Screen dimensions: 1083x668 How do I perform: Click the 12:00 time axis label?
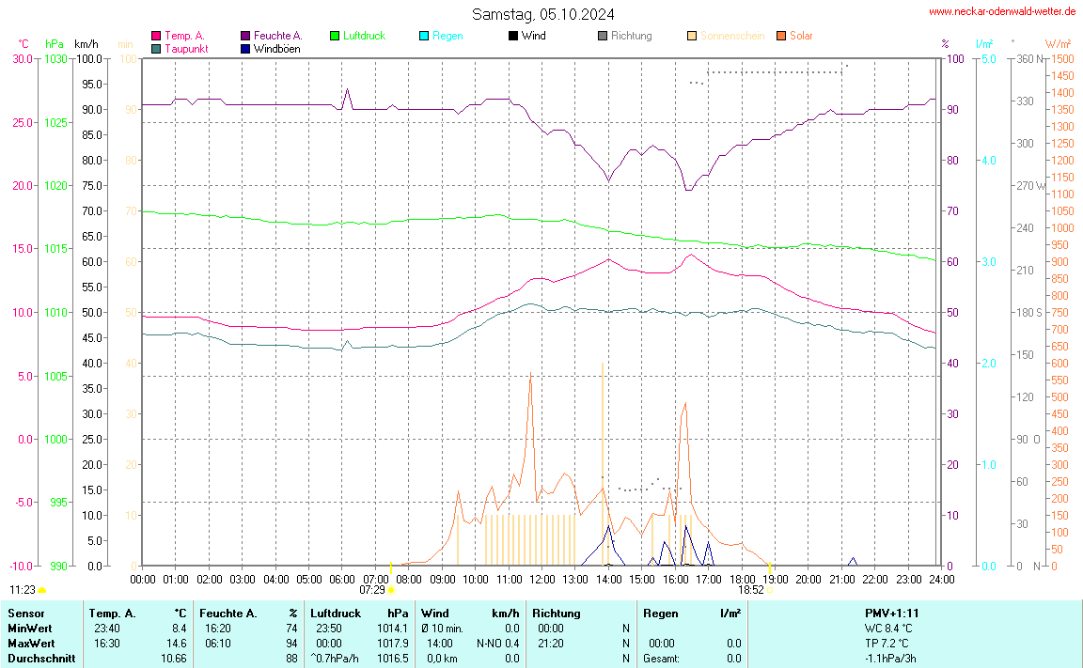[x=541, y=579]
